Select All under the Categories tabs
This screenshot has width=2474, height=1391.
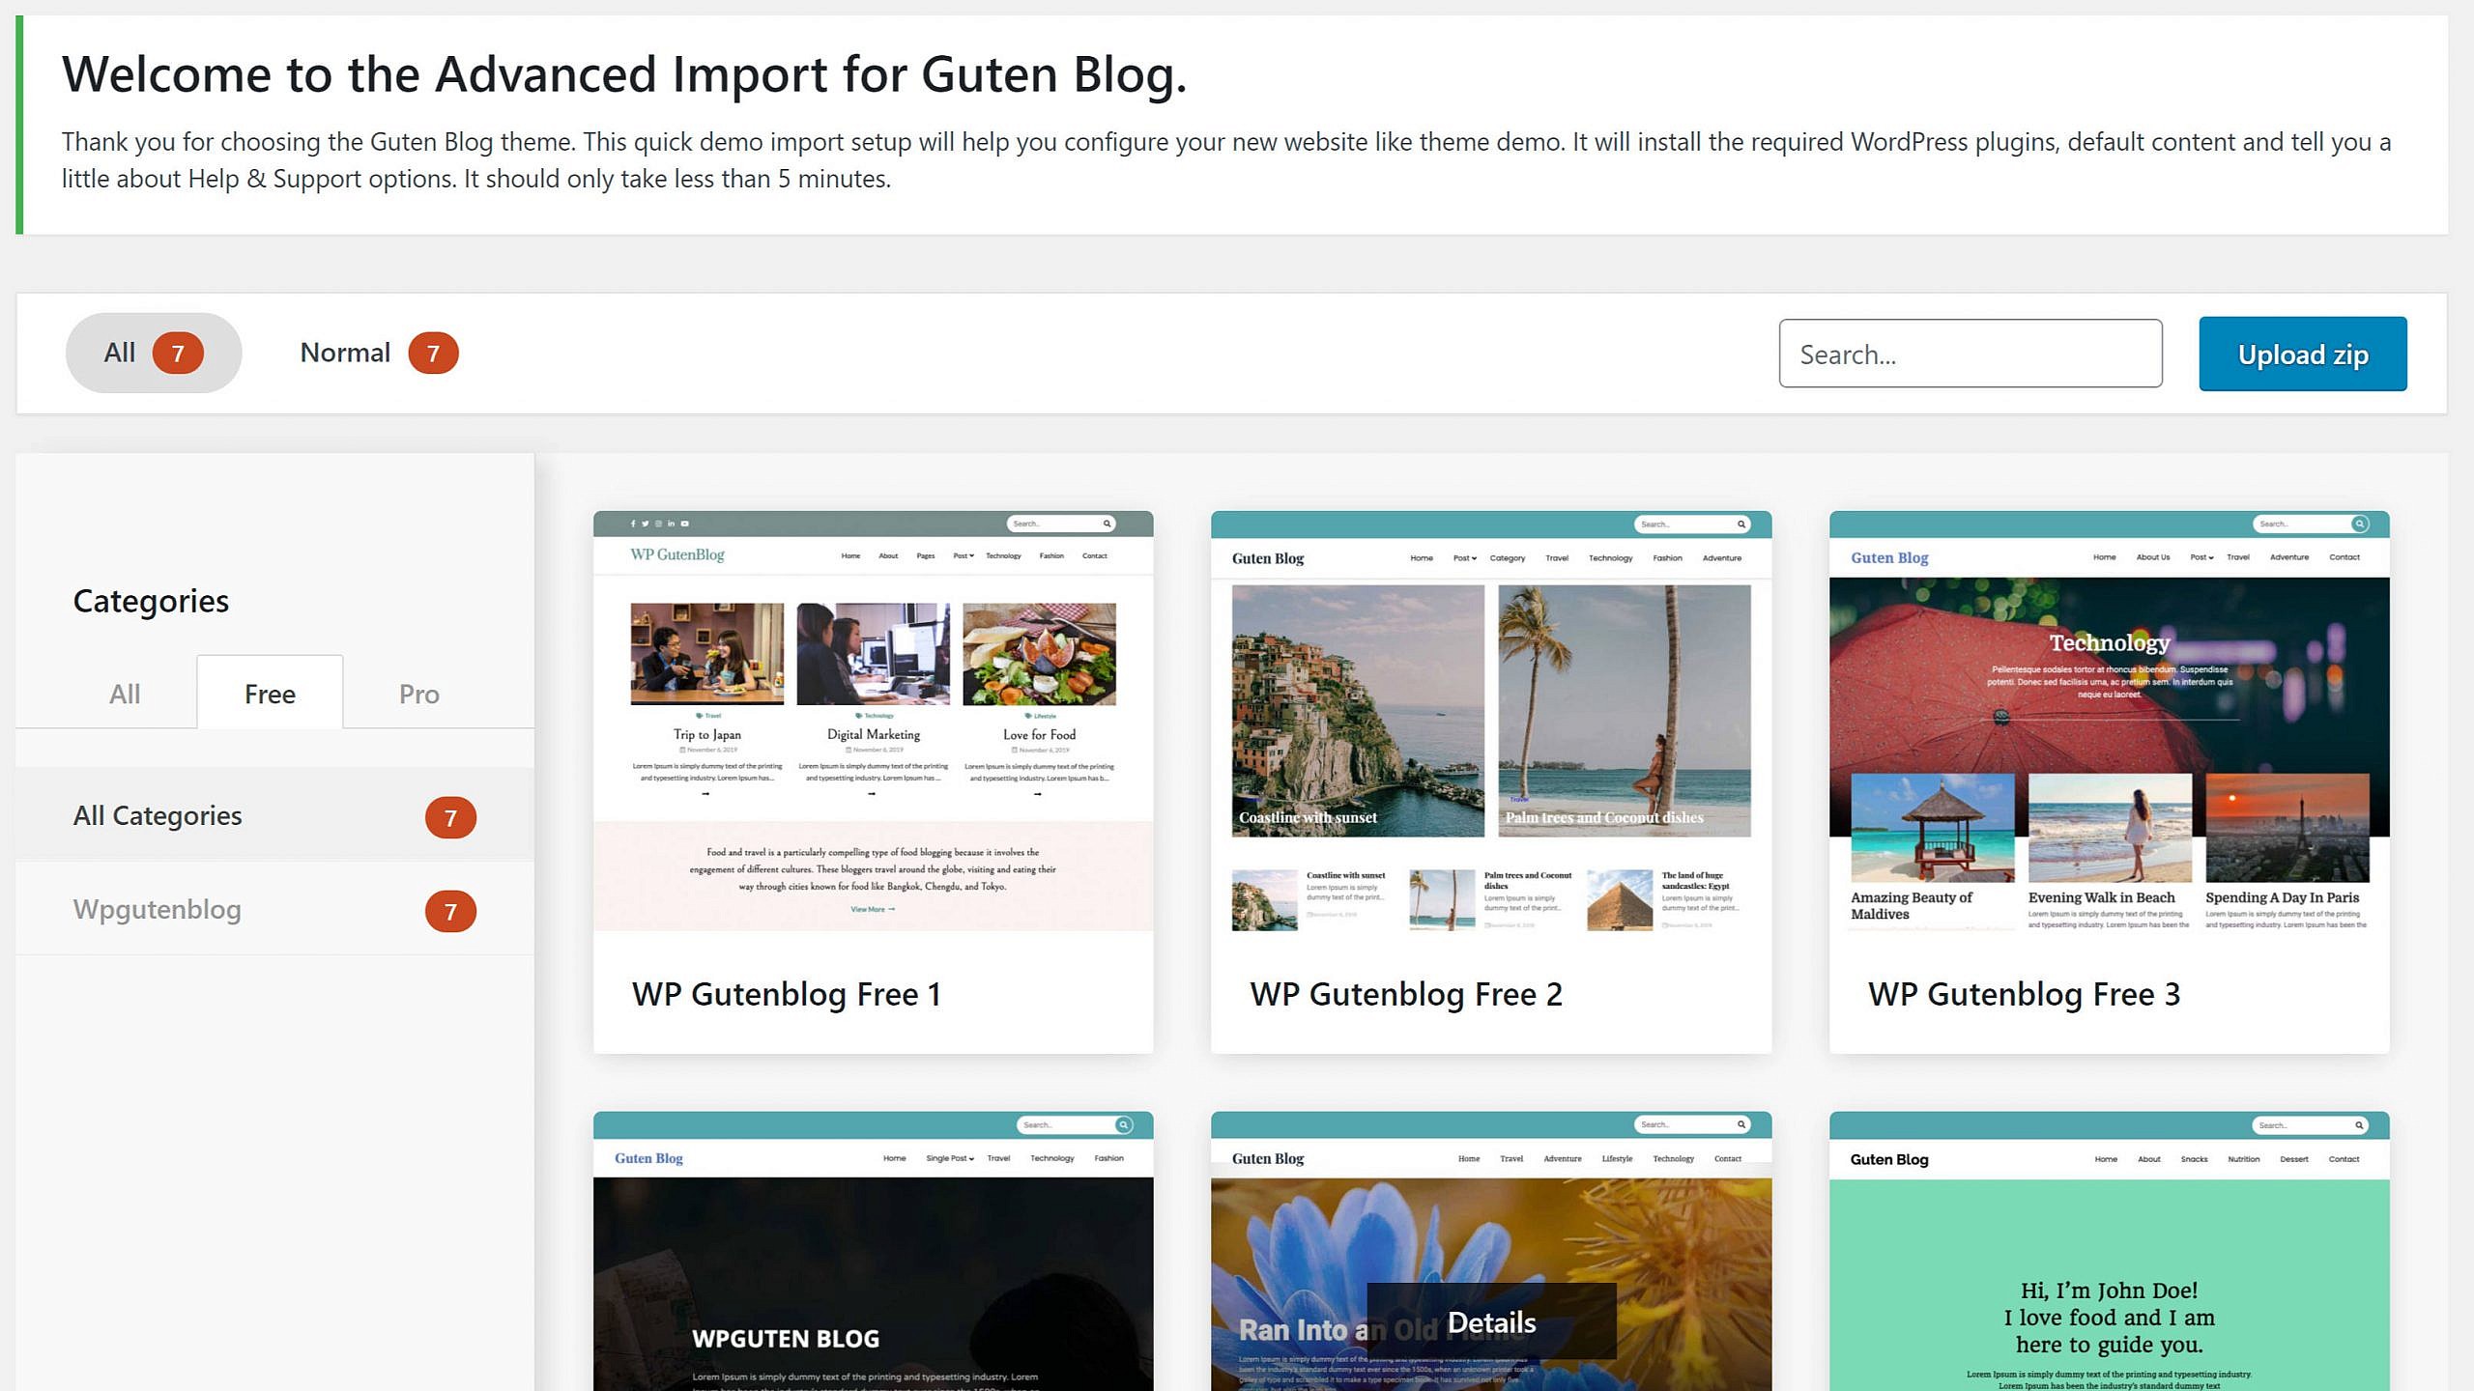[x=124, y=693]
